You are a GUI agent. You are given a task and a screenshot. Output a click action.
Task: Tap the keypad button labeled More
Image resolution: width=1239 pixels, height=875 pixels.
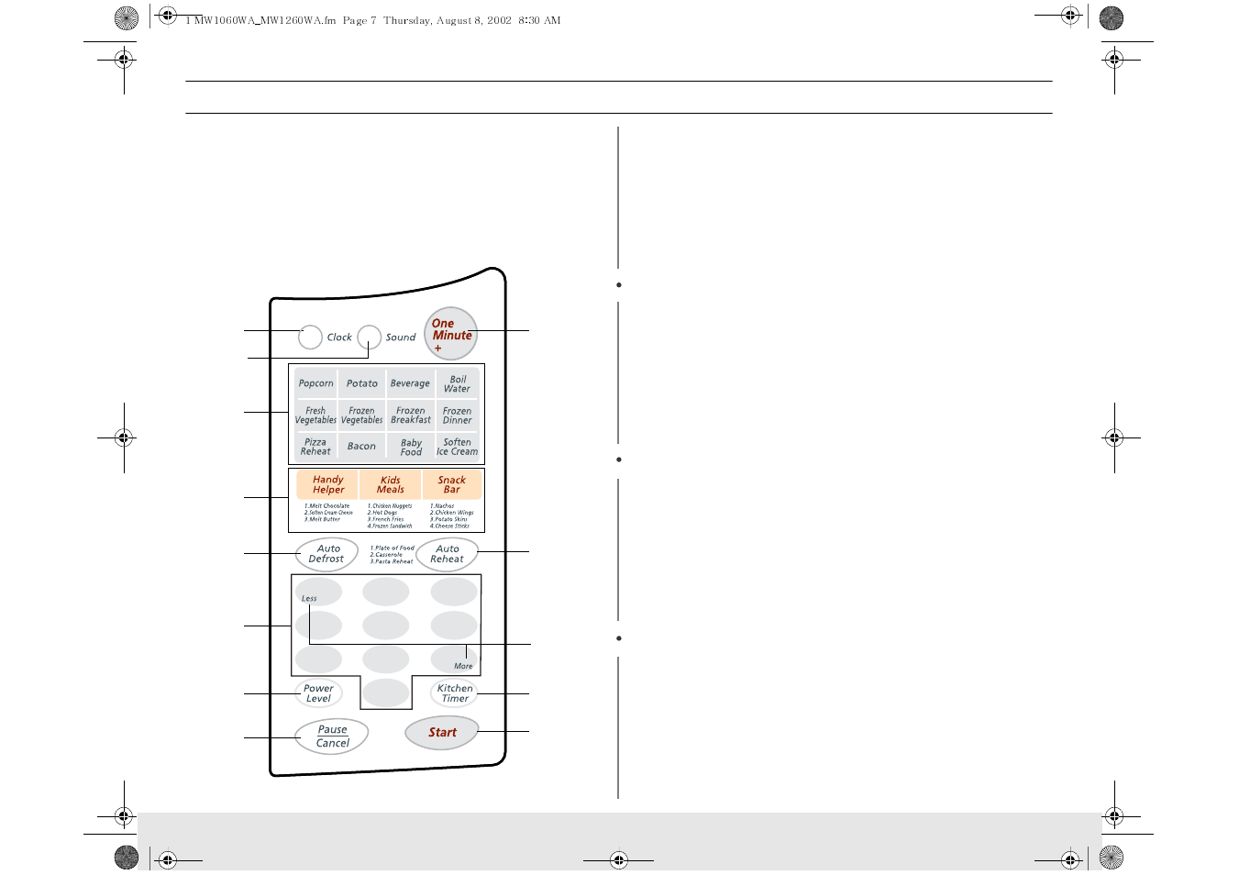click(x=454, y=659)
